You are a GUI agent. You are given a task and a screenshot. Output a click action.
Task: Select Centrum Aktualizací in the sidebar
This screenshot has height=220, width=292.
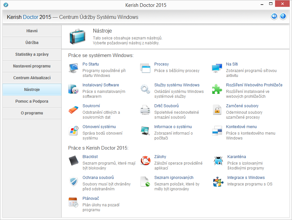coord(32,78)
